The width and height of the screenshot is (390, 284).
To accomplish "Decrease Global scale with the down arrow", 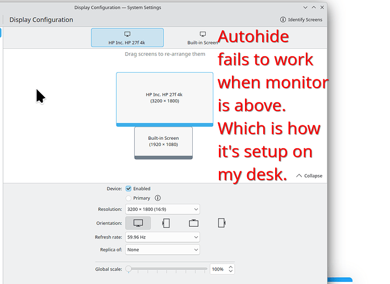I will pos(231,271).
